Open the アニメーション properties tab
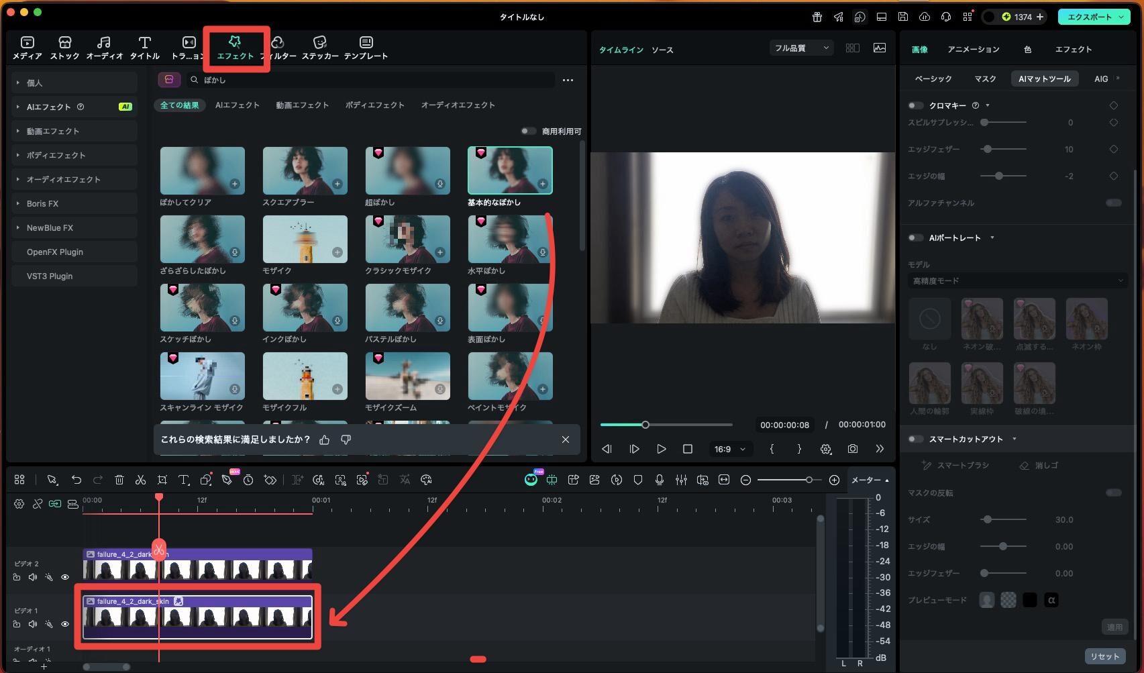This screenshot has height=673, width=1144. click(973, 49)
